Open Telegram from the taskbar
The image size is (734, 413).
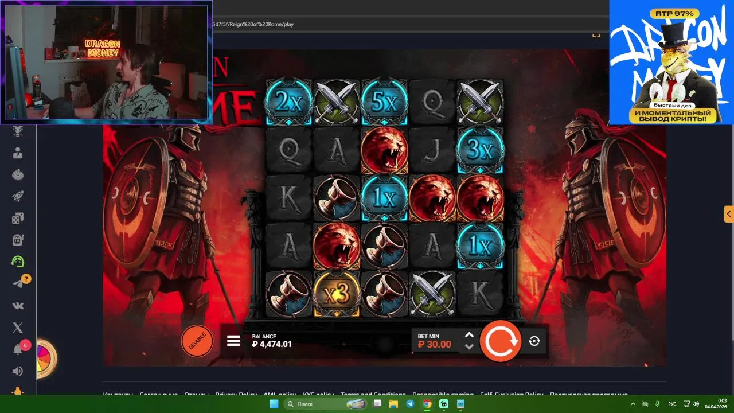pos(410,404)
